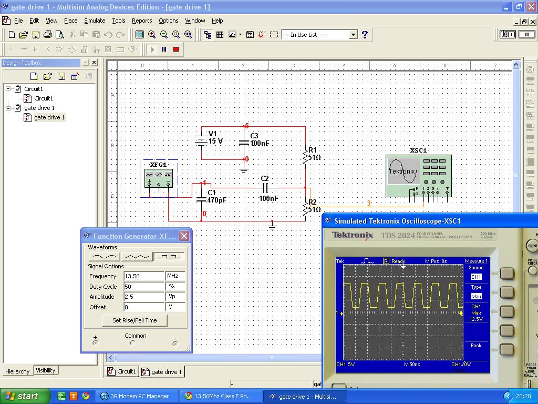The height and width of the screenshot is (404, 538).
Task: Collapse the Circuit1 tree node
Action: click(8, 89)
